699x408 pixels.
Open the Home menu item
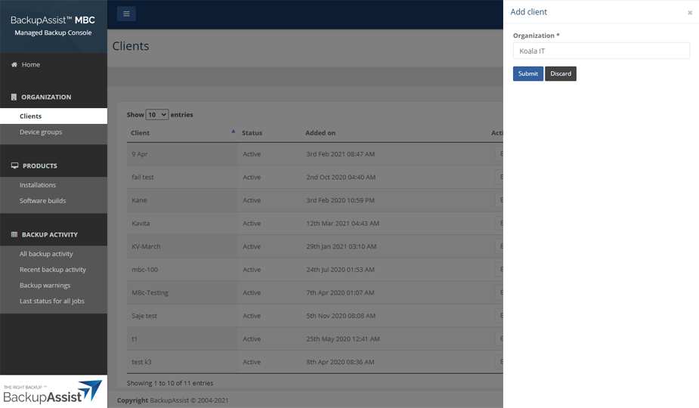(x=31, y=65)
